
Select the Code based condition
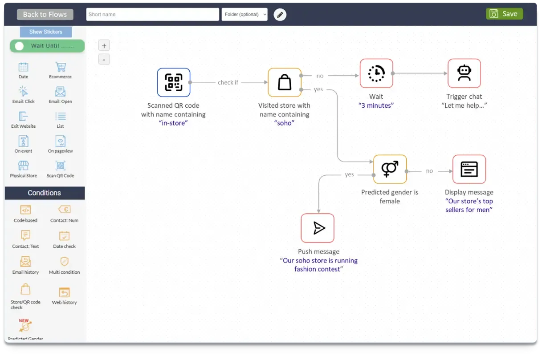pyautogui.click(x=25, y=210)
